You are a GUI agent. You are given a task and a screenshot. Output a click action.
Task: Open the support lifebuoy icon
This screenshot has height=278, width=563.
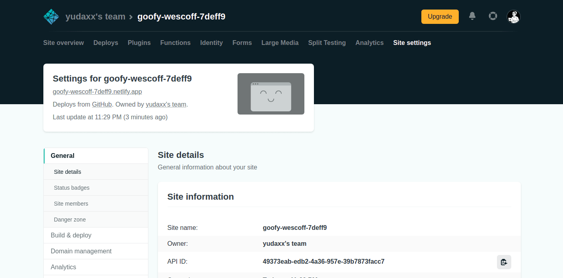pyautogui.click(x=493, y=16)
